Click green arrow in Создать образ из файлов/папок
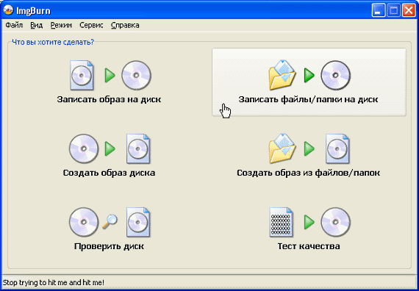The width and height of the screenshot is (419, 291). pos(309,149)
